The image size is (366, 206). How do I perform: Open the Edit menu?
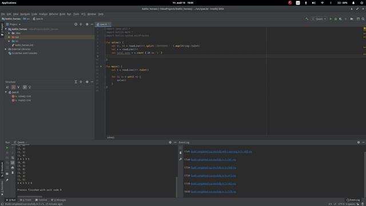(x=9, y=14)
